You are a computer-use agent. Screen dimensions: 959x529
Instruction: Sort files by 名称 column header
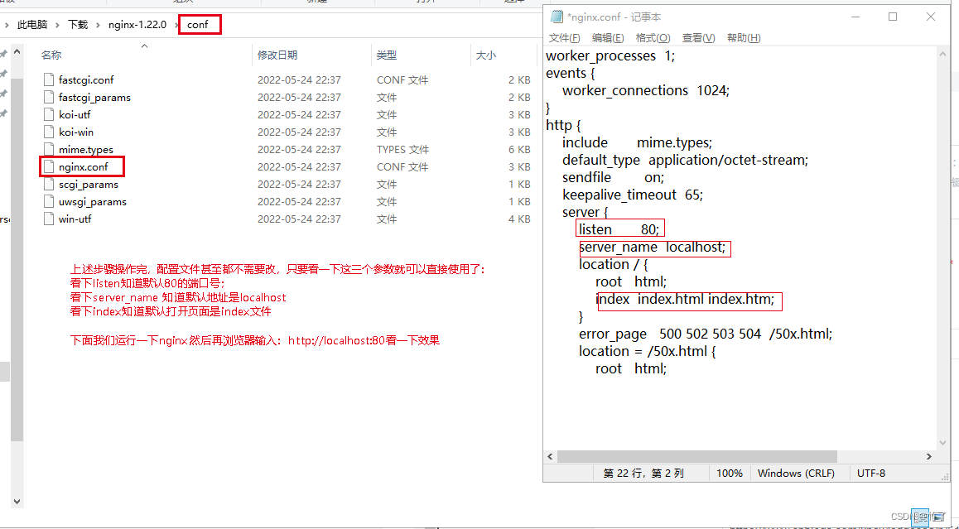pyautogui.click(x=51, y=55)
